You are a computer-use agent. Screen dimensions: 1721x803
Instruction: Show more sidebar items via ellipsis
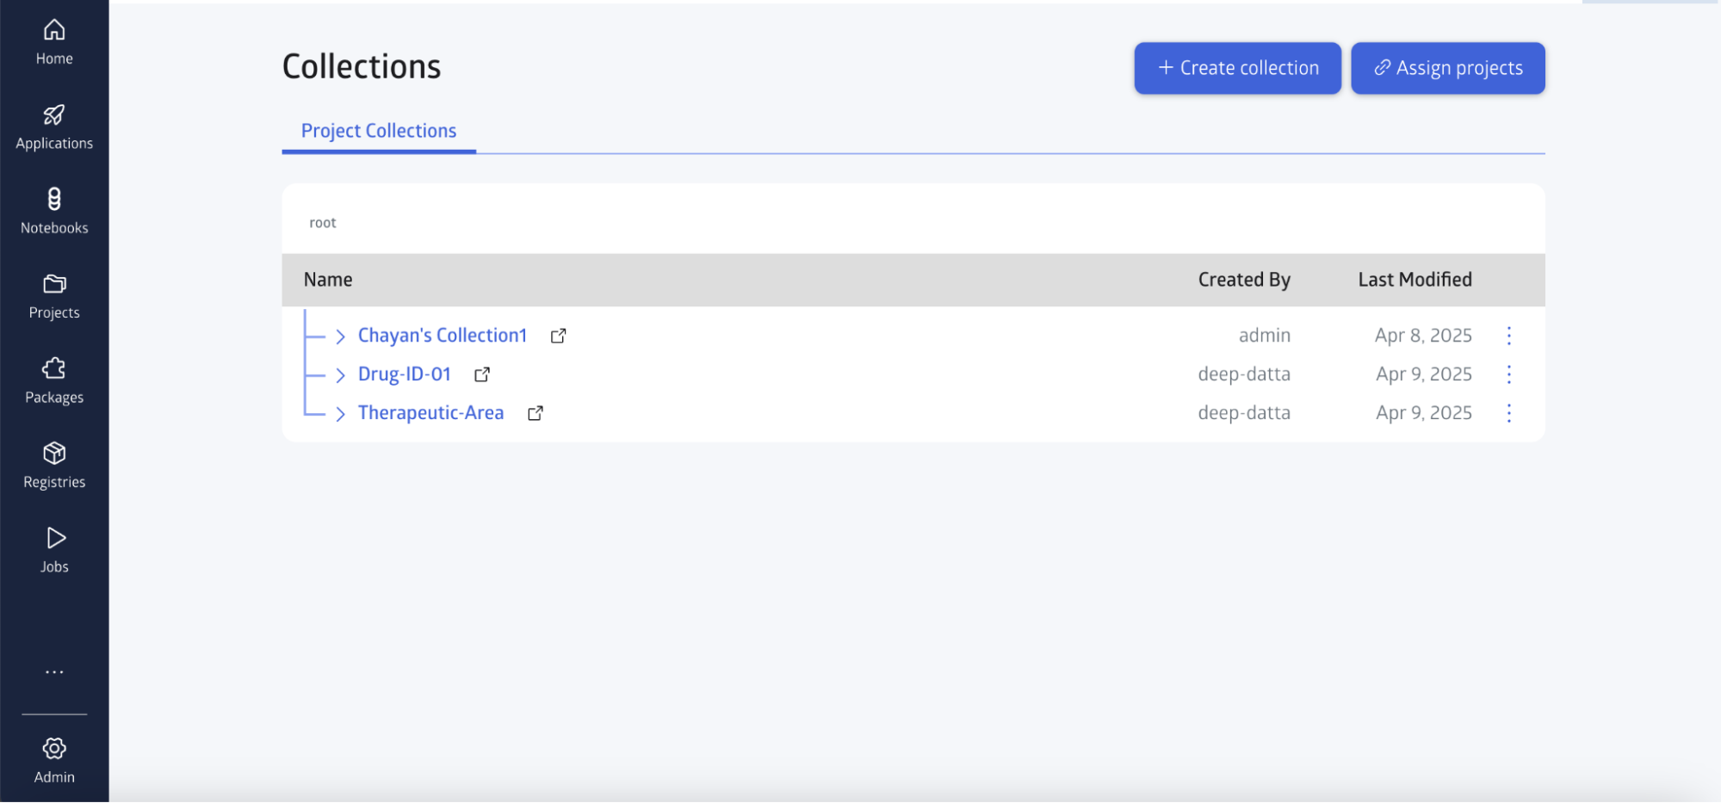[54, 671]
